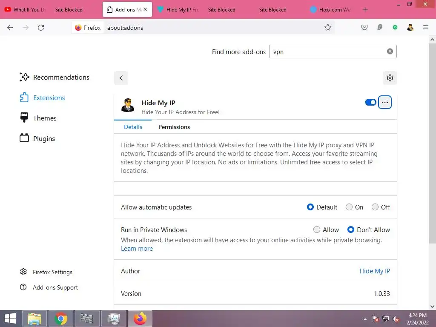This screenshot has width=436, height=327.
Task: Switch to the Permissions tab
Action: (174, 127)
